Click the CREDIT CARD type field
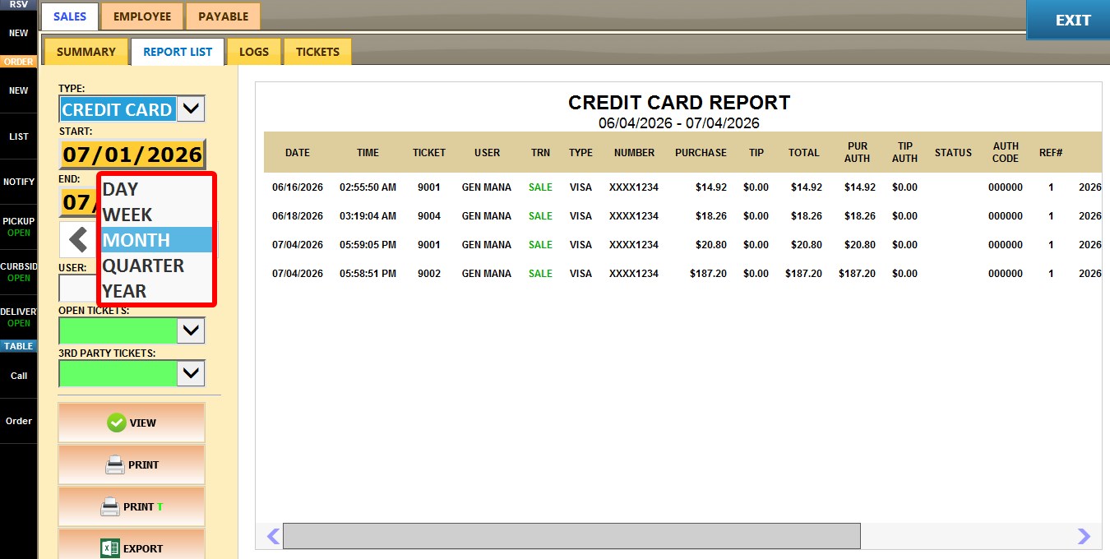 118,109
